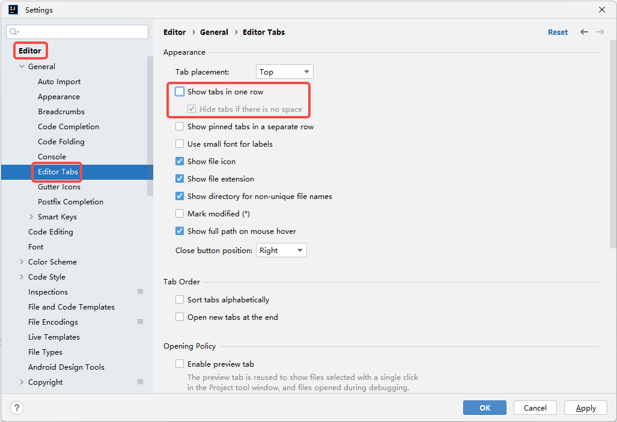Expand the Code Style node
Image resolution: width=617 pixels, height=422 pixels.
22,277
